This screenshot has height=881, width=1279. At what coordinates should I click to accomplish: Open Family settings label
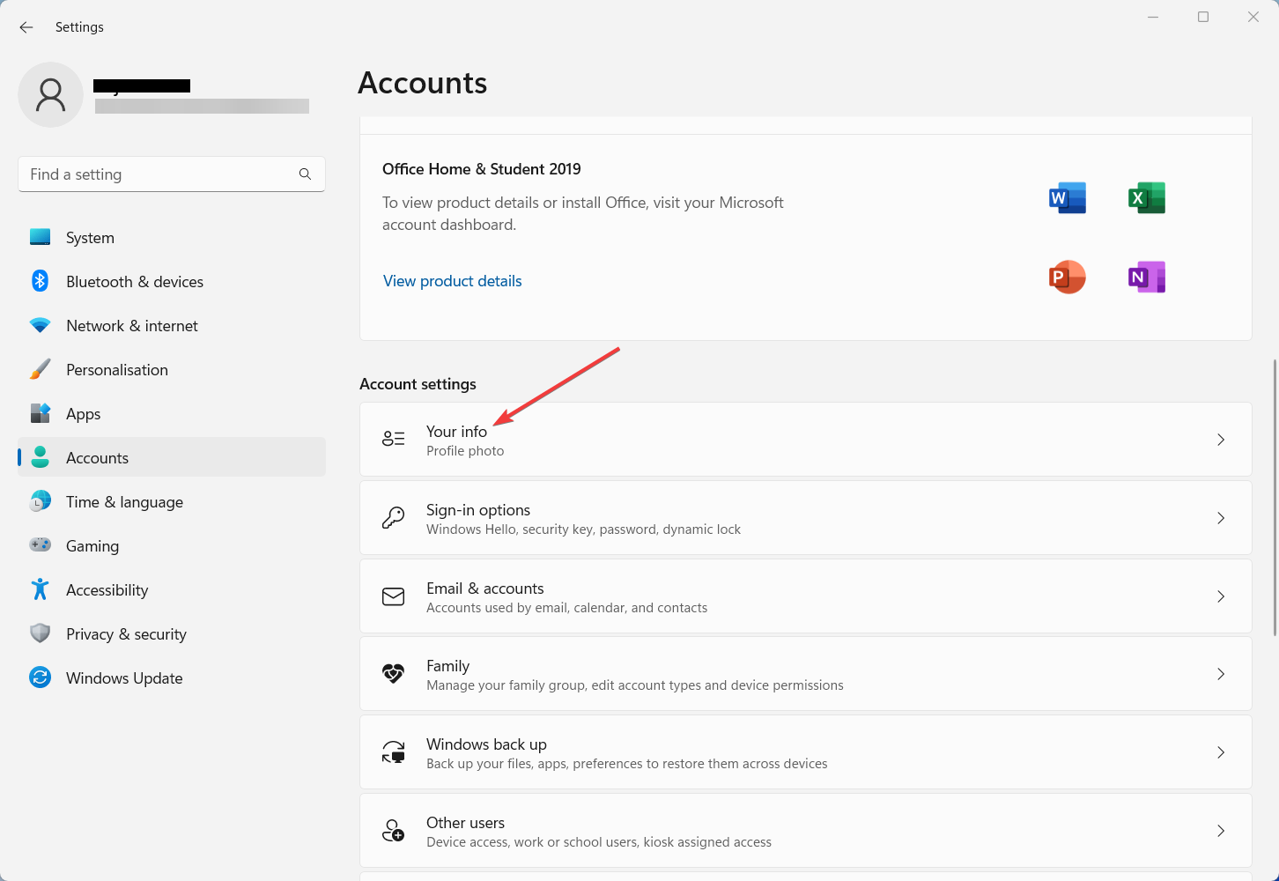448,666
